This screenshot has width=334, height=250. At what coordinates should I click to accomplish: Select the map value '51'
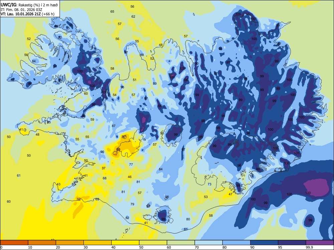coord(135,80)
